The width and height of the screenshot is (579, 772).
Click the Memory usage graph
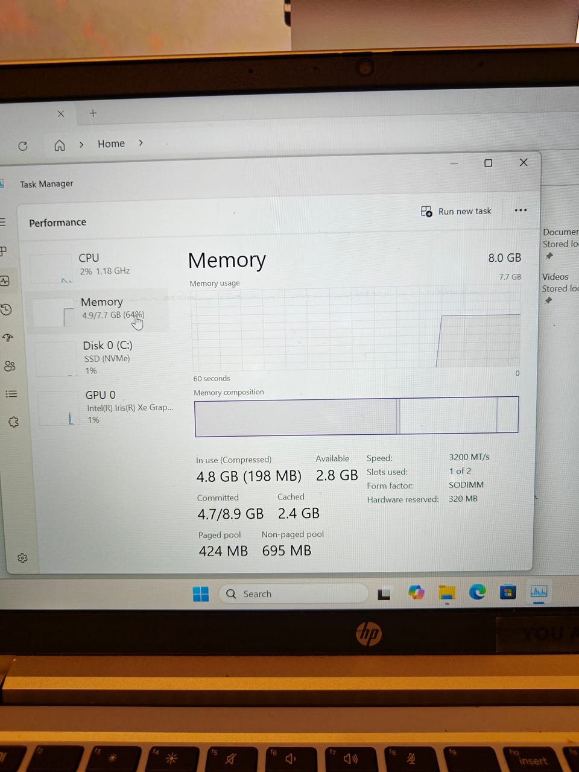coord(356,329)
